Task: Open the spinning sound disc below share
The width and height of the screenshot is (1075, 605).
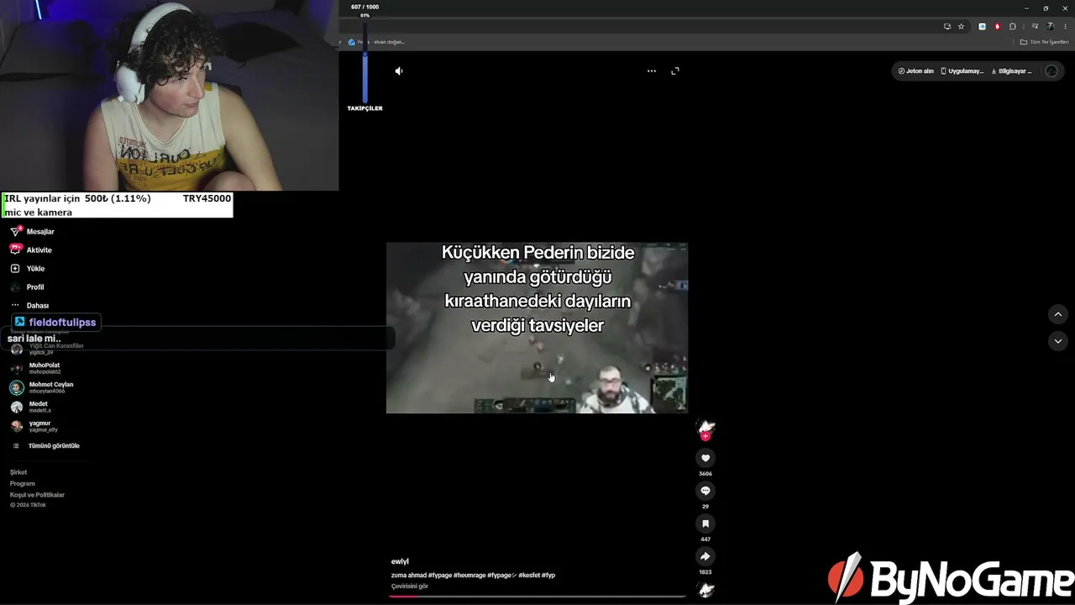Action: point(706,589)
